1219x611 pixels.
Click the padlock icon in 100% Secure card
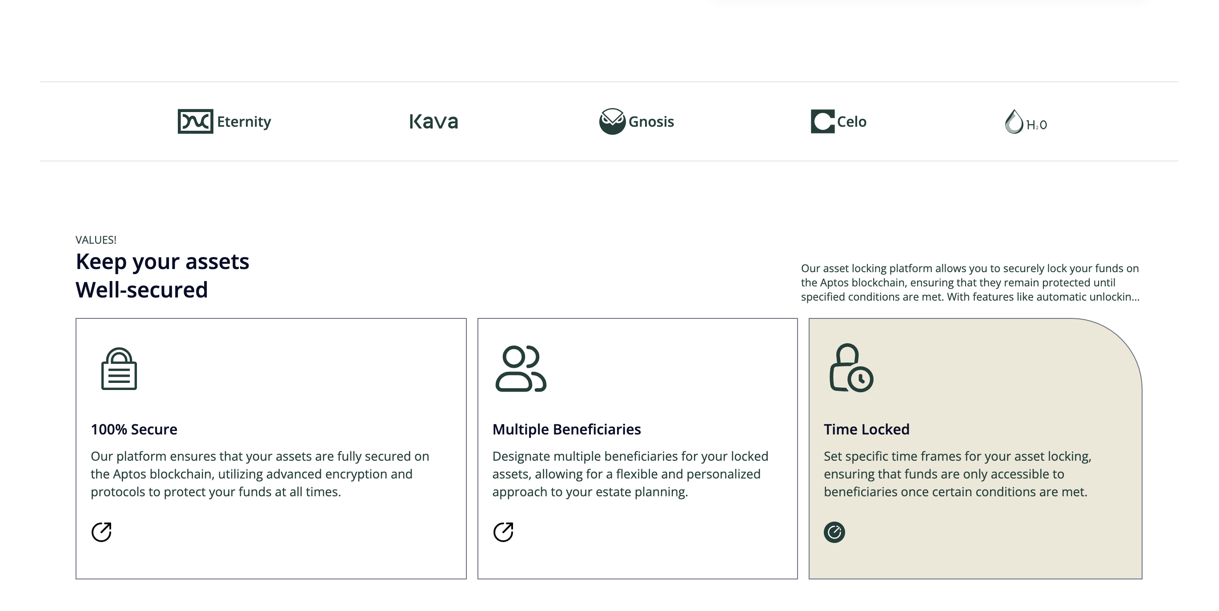coord(119,369)
